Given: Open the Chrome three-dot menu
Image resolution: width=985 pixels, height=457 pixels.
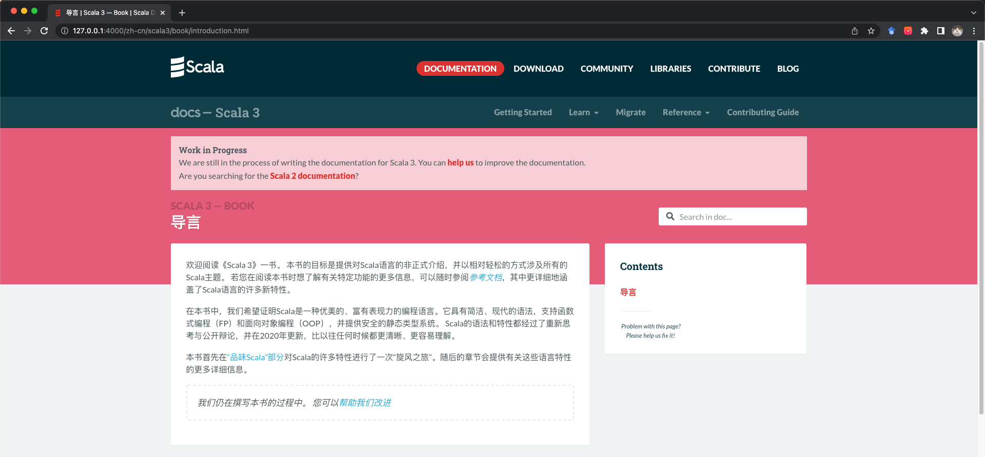Looking at the screenshot, I should point(974,31).
